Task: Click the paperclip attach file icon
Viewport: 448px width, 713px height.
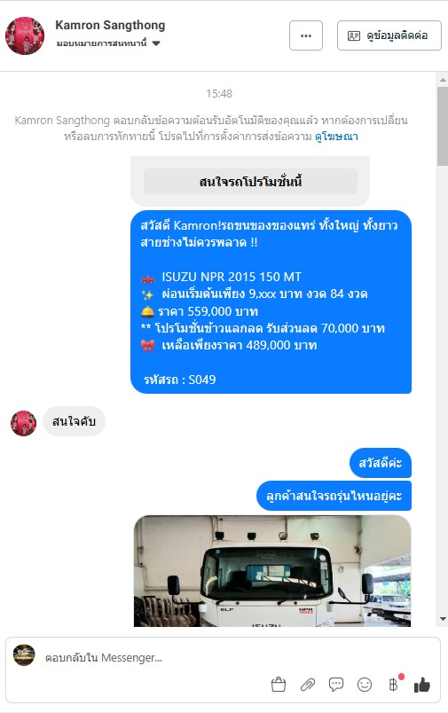Action: pyautogui.click(x=308, y=684)
